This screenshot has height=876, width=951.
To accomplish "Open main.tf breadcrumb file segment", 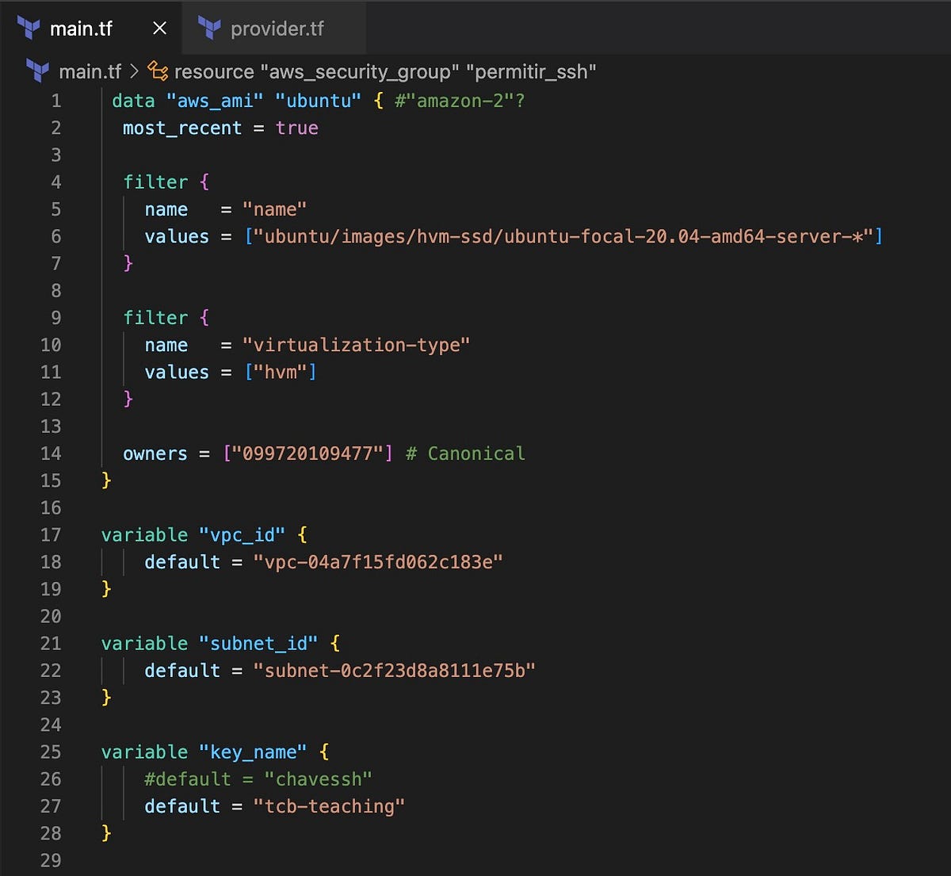I will [90, 72].
